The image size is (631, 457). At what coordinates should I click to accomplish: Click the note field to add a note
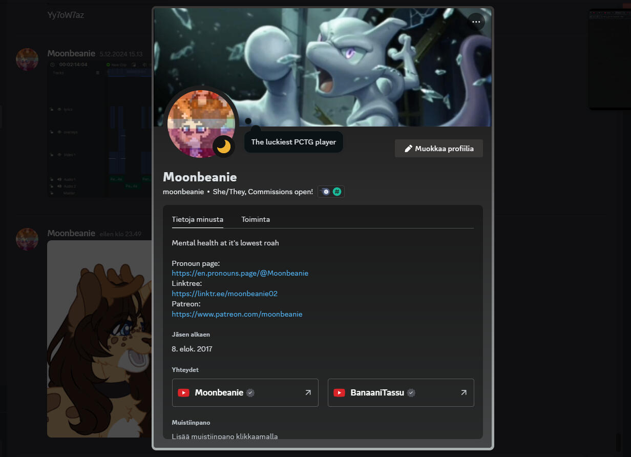(x=225, y=436)
